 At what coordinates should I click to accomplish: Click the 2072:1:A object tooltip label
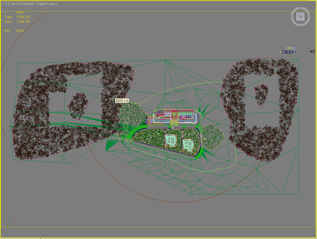122,101
